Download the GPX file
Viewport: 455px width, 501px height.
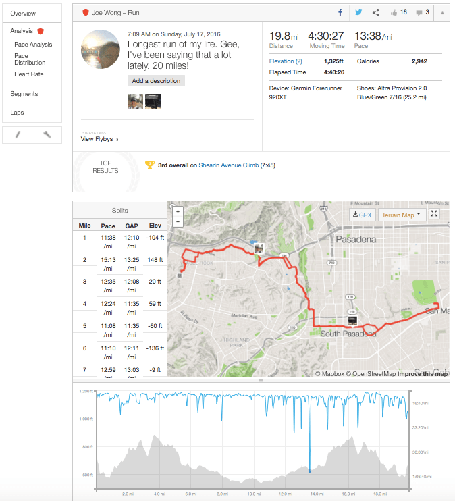362,215
